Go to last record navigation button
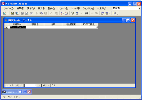Viewport: 143px width, 100px height. tap(44, 85)
